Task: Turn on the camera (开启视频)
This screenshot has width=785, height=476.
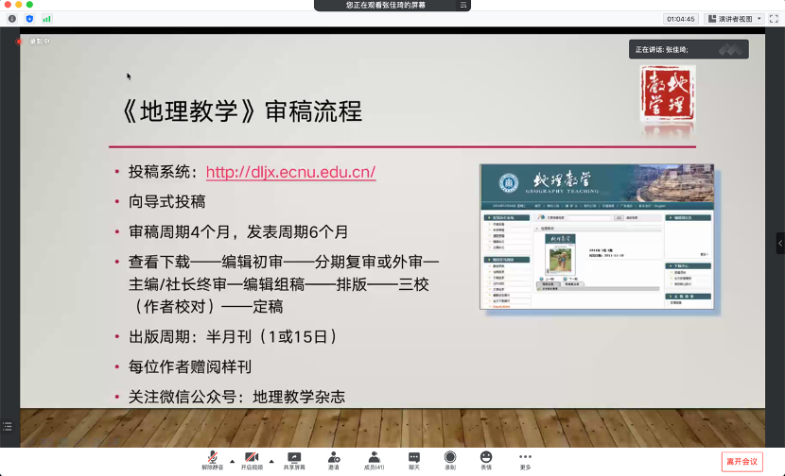Action: coord(252,460)
